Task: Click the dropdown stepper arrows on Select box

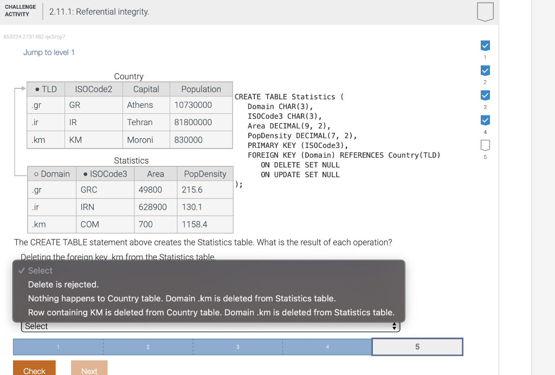Action: pyautogui.click(x=395, y=326)
